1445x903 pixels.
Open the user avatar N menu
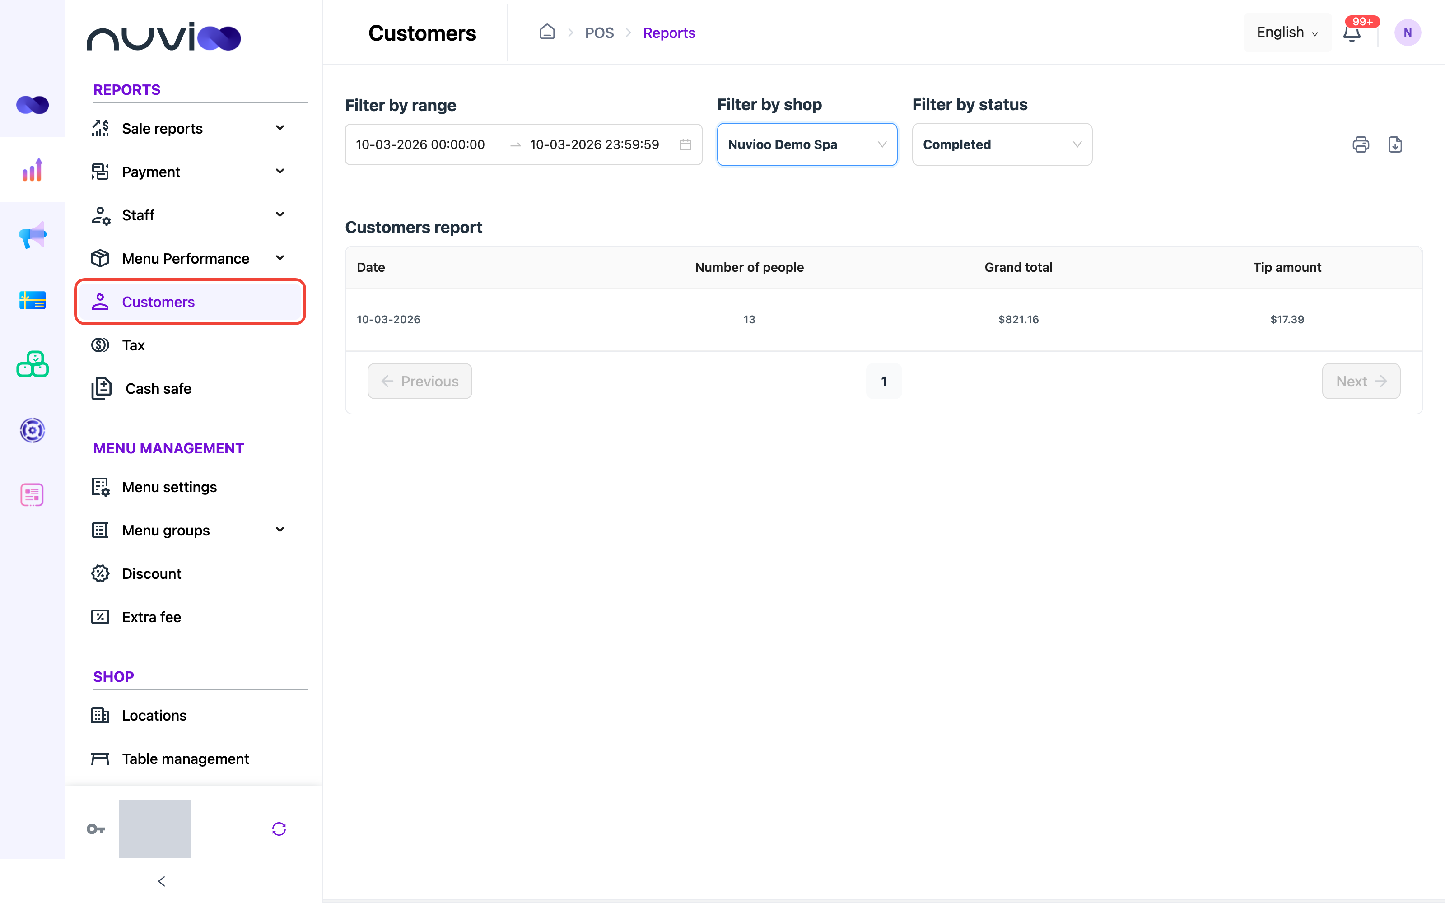click(1408, 33)
